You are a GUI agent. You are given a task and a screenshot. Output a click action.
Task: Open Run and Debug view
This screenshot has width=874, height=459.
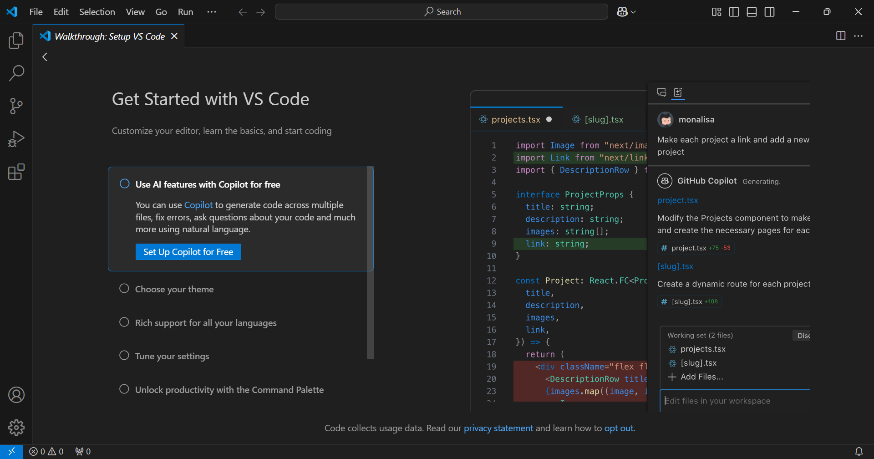16,139
